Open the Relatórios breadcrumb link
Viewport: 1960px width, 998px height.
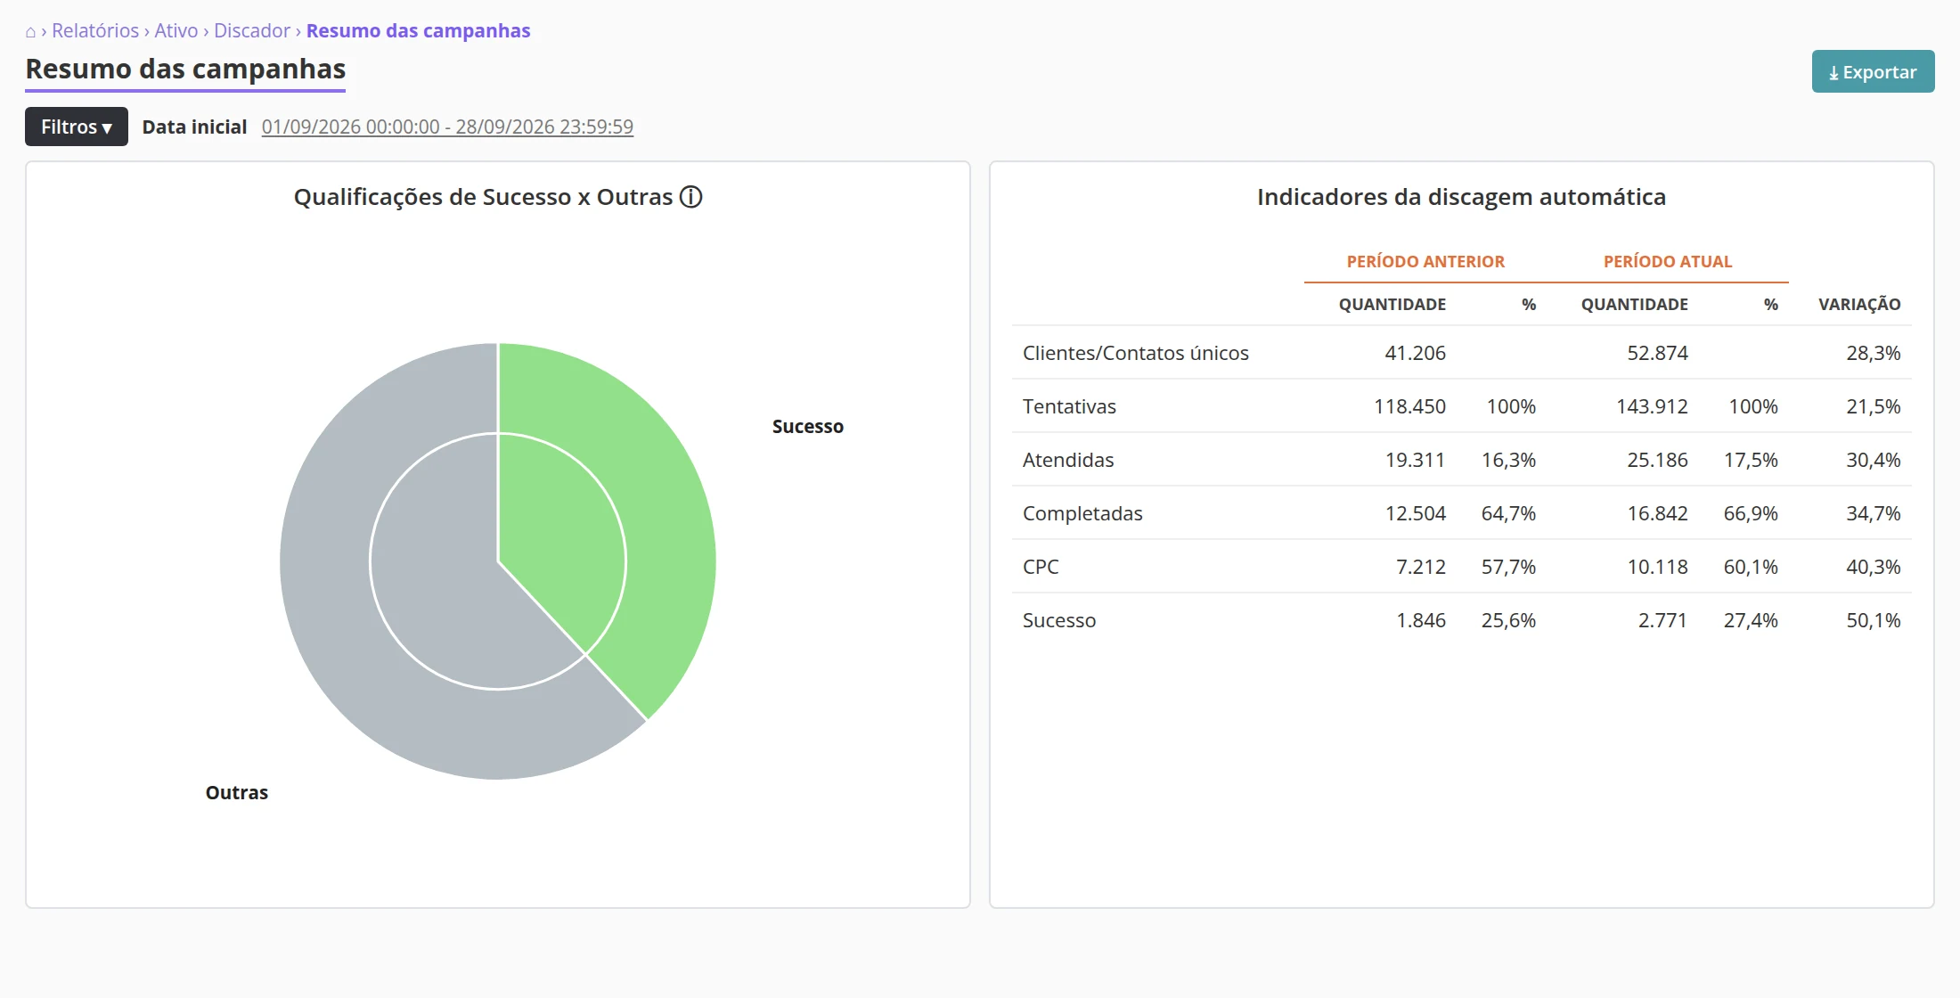[x=95, y=30]
